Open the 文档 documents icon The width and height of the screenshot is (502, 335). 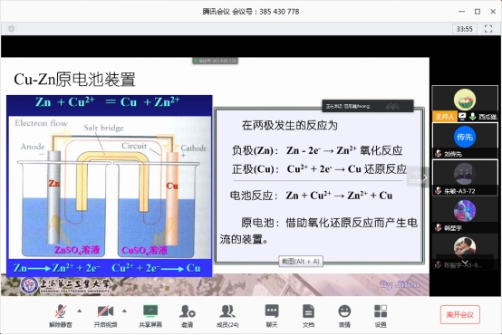tap(308, 315)
